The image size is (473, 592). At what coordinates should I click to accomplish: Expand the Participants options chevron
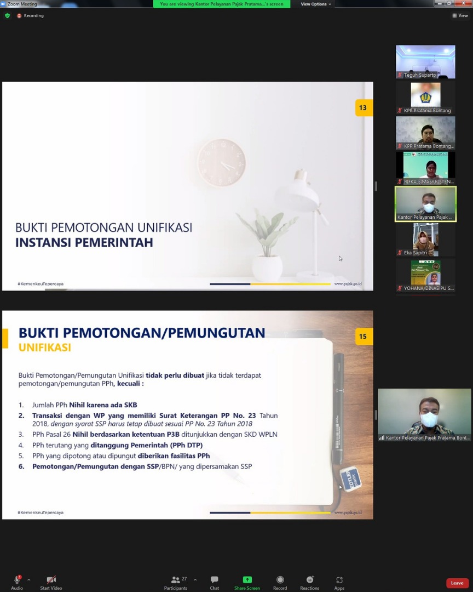click(x=195, y=579)
